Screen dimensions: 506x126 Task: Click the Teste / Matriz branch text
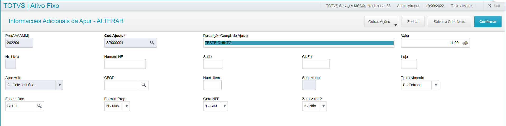point(461,6)
